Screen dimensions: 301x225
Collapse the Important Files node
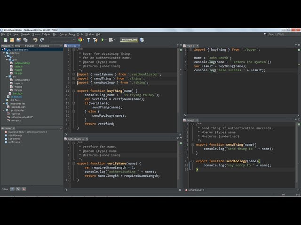tap(4, 104)
